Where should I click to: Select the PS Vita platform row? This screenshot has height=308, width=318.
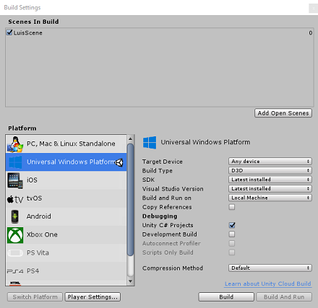(66, 253)
